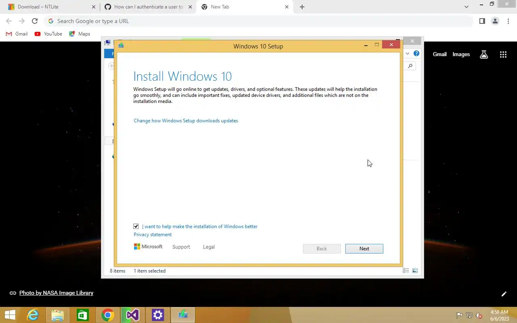The image size is (517, 323).
Task: Click the Explorer help question mark icon
Action: [416, 53]
